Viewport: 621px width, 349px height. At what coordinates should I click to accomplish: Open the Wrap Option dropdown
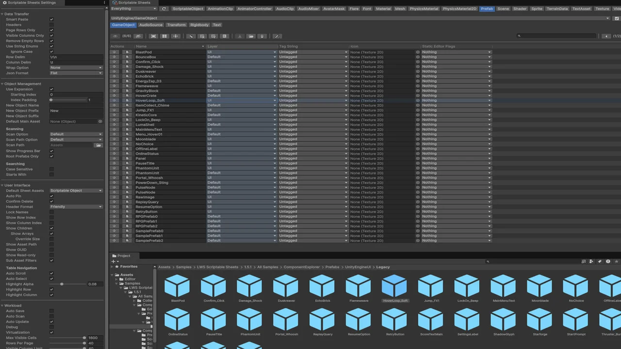[x=76, y=68]
